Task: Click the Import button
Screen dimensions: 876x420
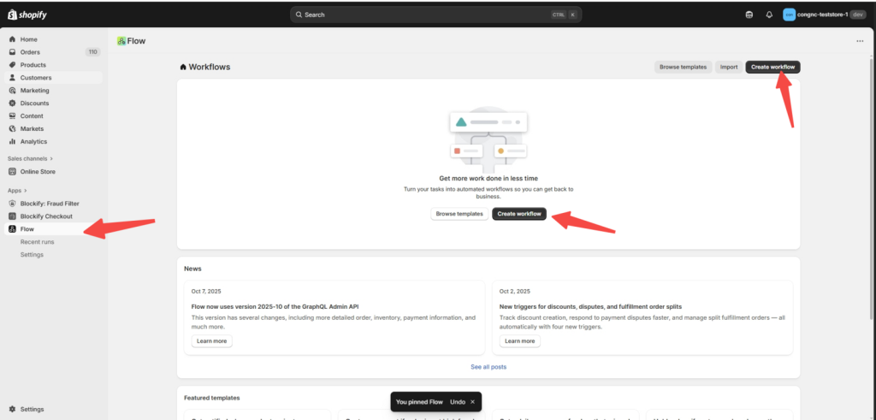Action: coord(729,67)
